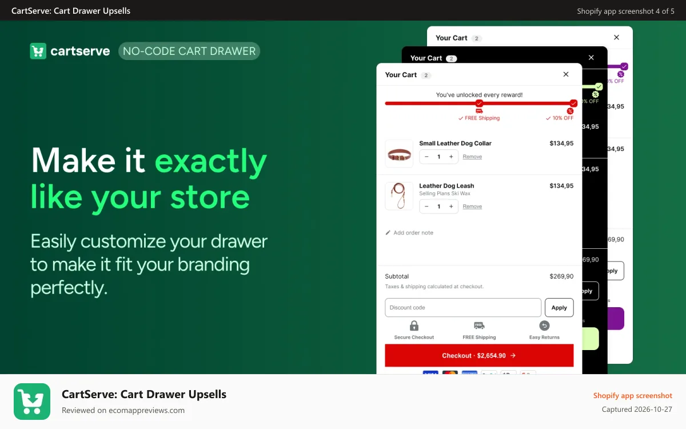Open the Leather Dog Leash thumbnail
Image resolution: width=686 pixels, height=429 pixels.
tap(399, 196)
